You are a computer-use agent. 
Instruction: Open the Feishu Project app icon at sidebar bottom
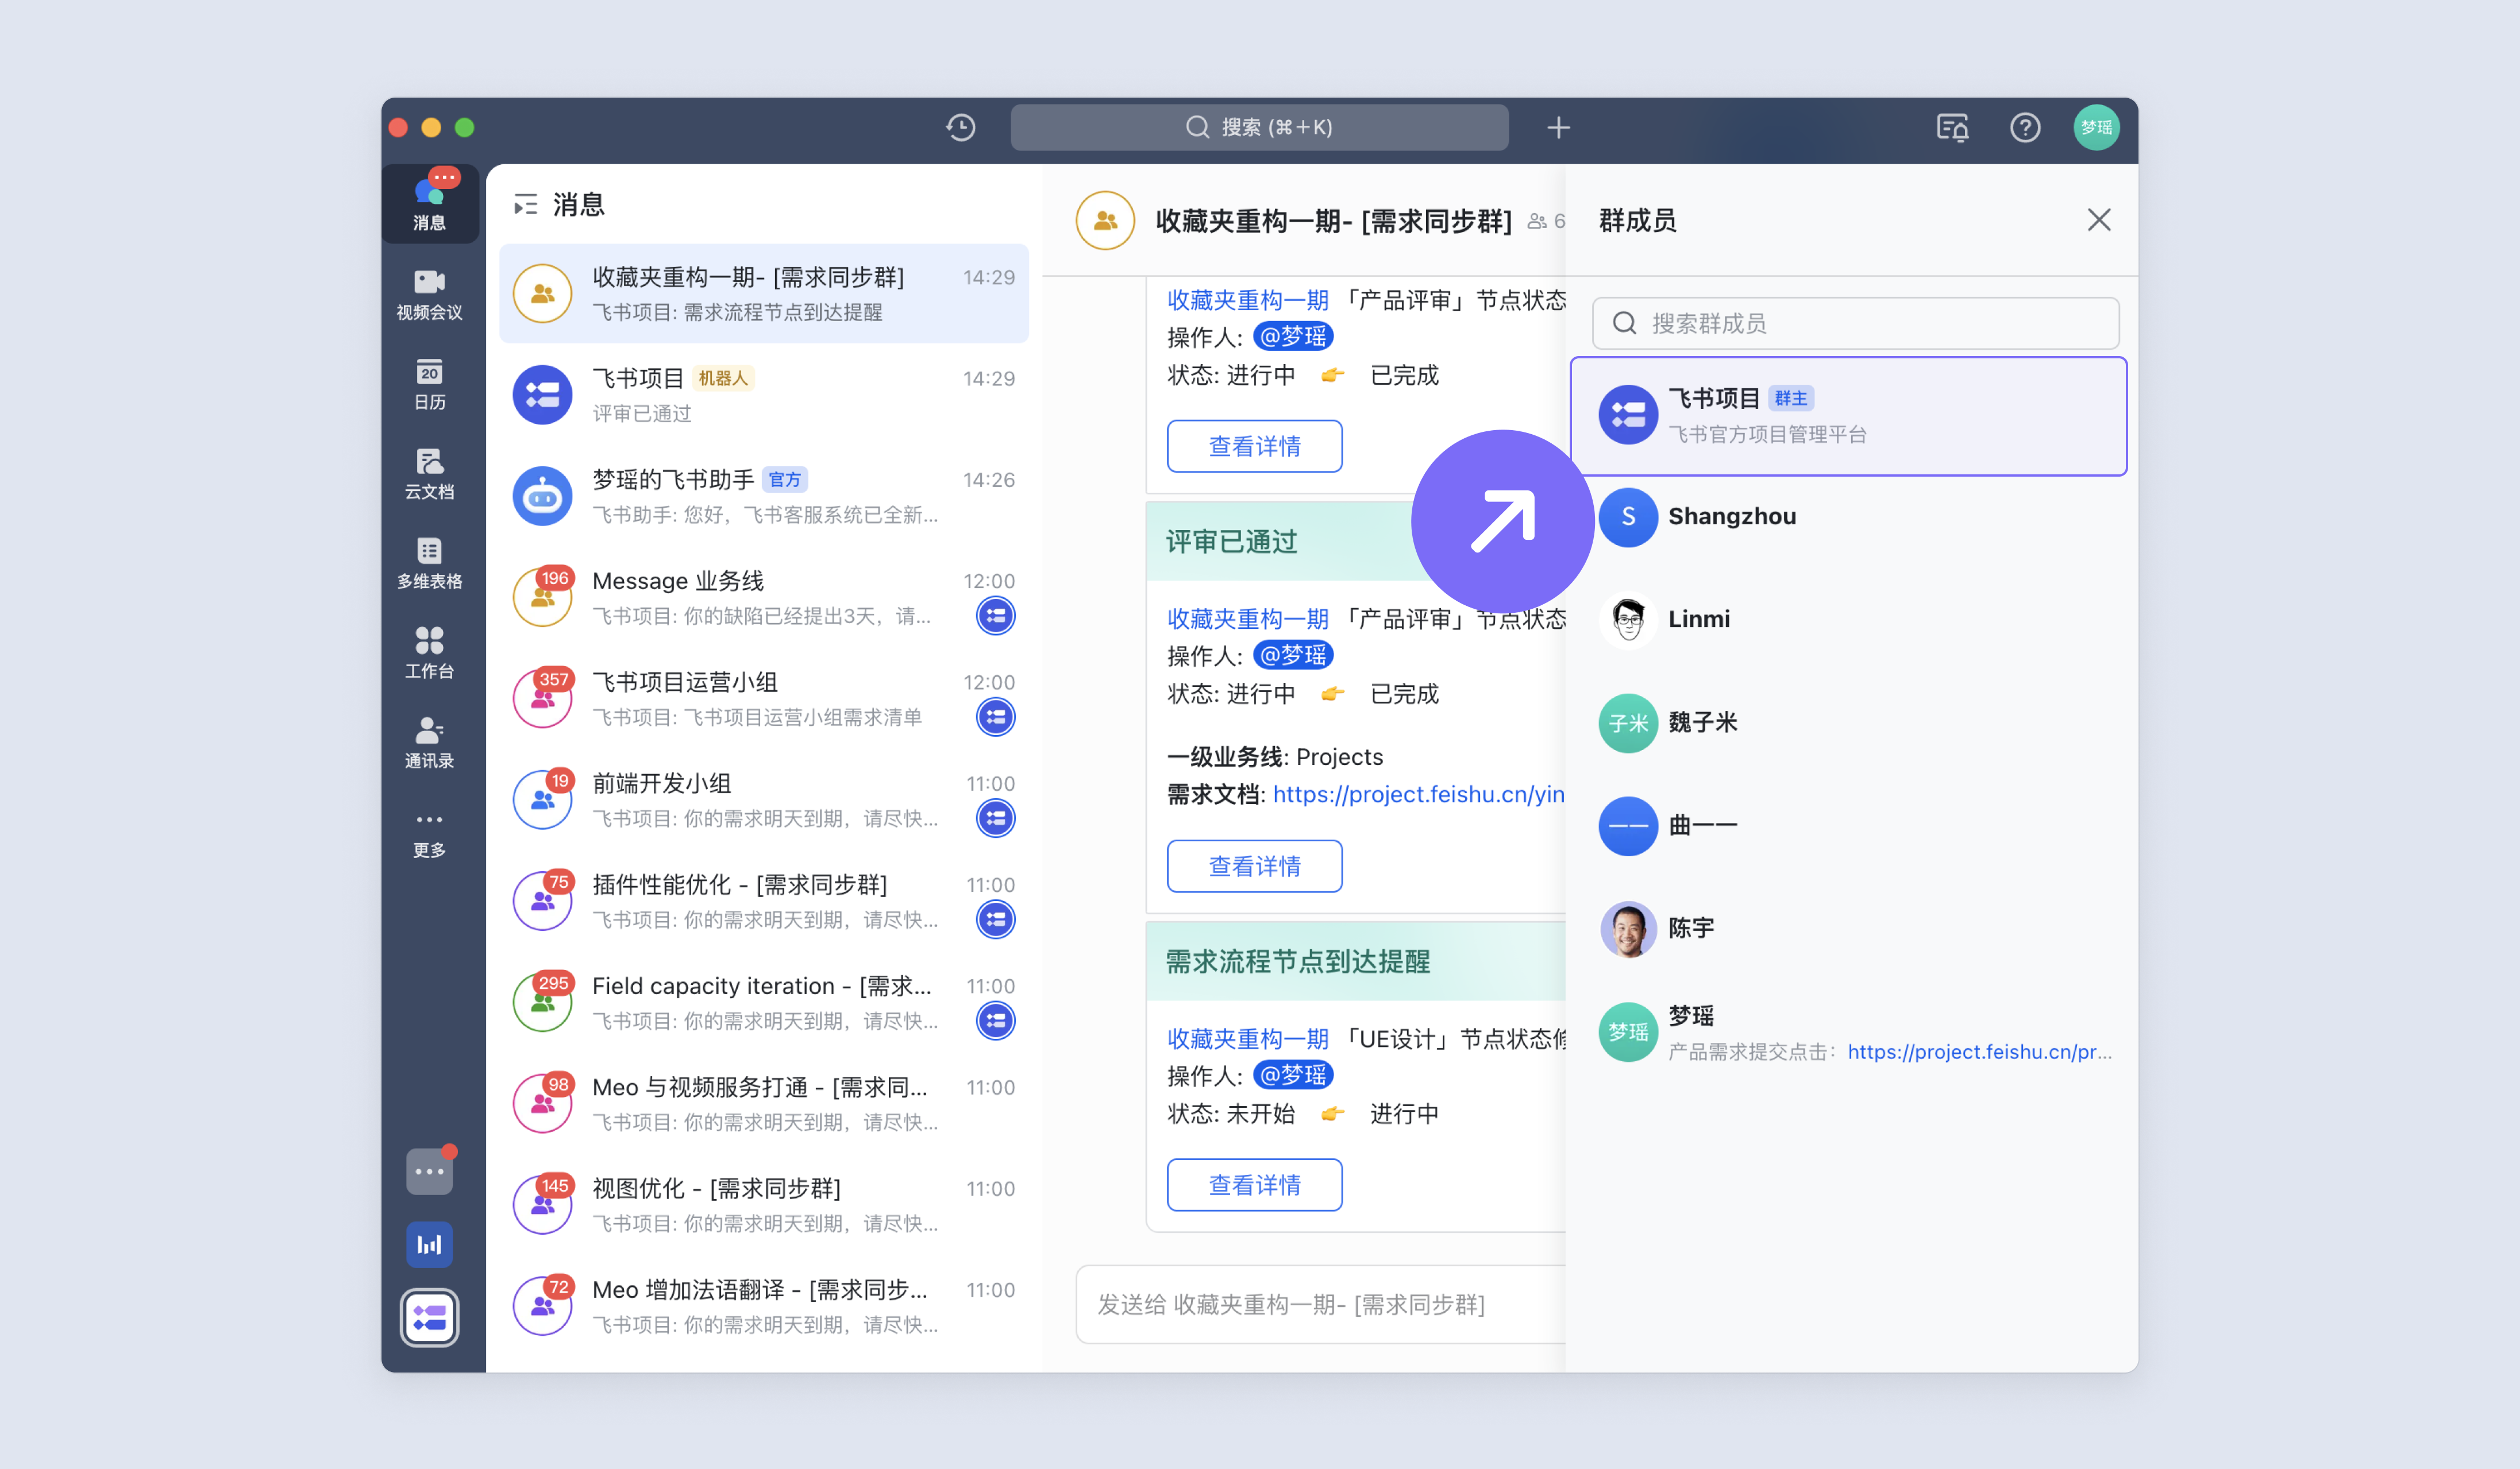pyautogui.click(x=430, y=1318)
